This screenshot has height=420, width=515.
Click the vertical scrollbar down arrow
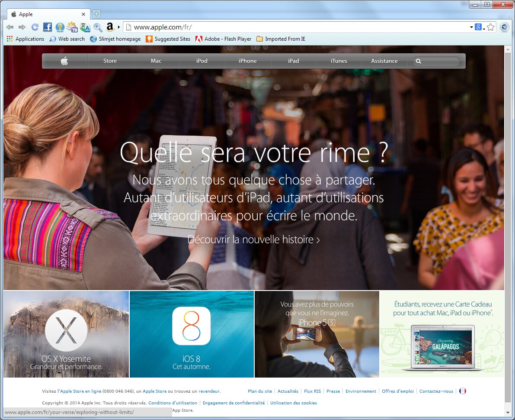508,413
